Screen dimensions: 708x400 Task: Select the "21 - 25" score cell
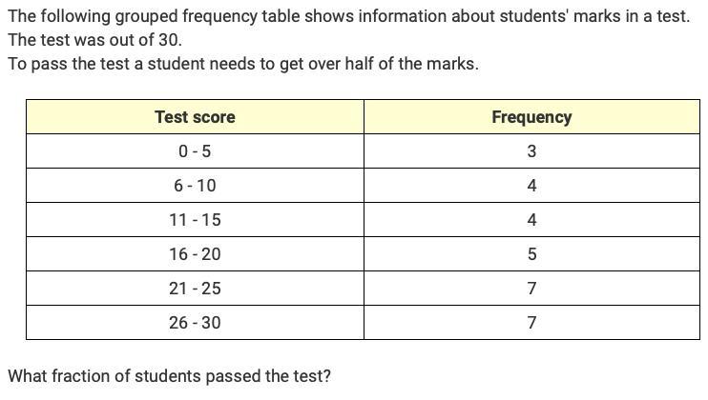tap(195, 289)
